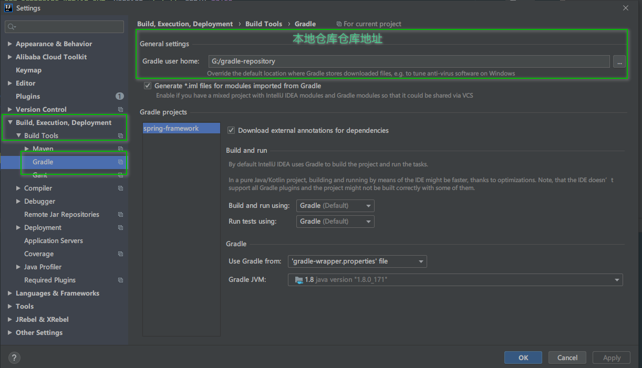Image resolution: width=642 pixels, height=368 pixels.
Task: Open the Run tests using dropdown
Action: [335, 222]
